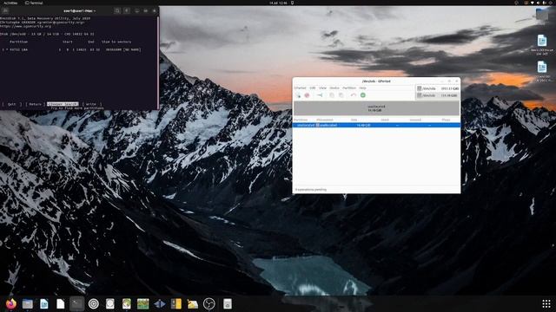Click the green Apply operations icon in GParted
The width and height of the screenshot is (556, 312).
[x=363, y=95]
